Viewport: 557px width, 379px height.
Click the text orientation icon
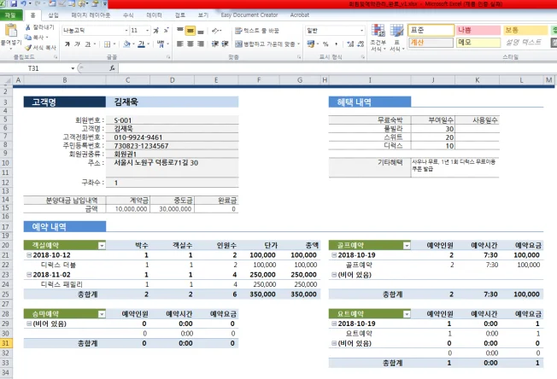tap(215, 31)
